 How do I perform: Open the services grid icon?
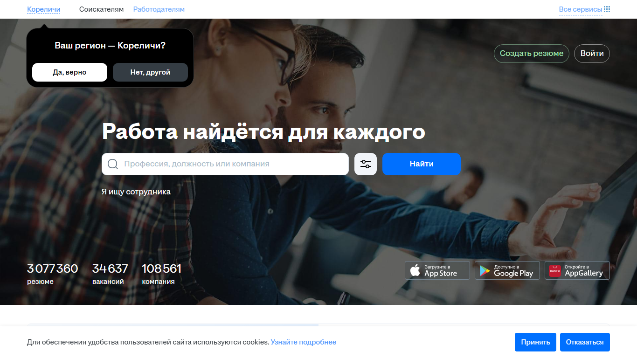click(x=607, y=9)
